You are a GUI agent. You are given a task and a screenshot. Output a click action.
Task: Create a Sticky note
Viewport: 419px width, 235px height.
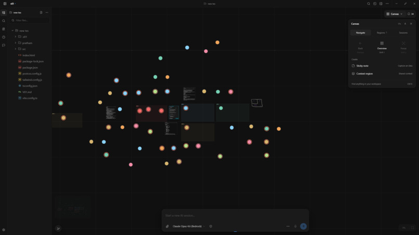pos(382,65)
